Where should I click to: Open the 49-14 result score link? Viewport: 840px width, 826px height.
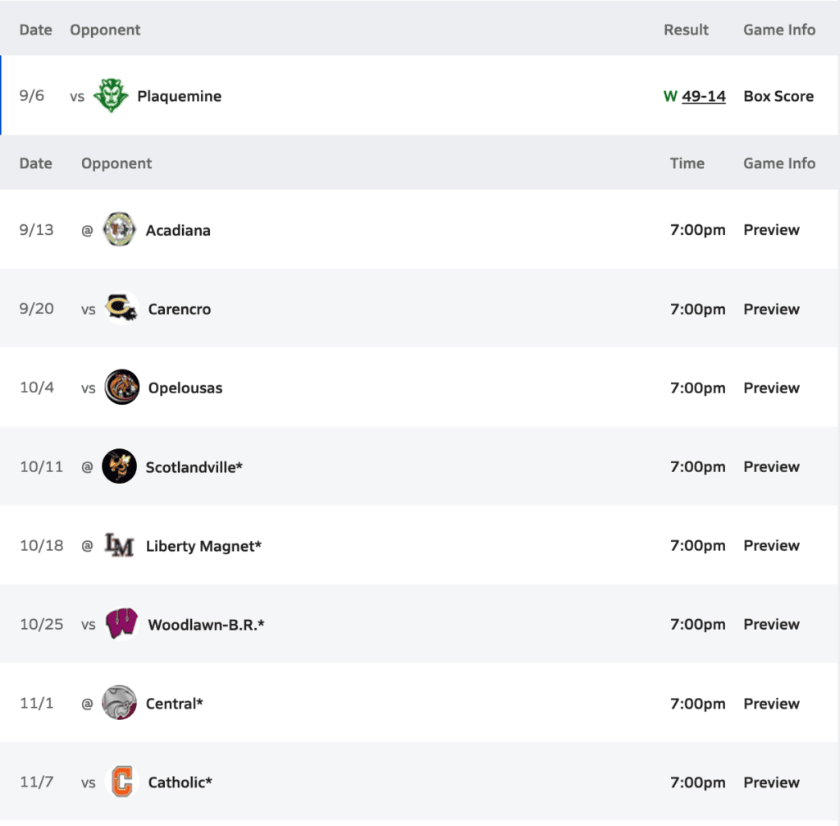[703, 96]
